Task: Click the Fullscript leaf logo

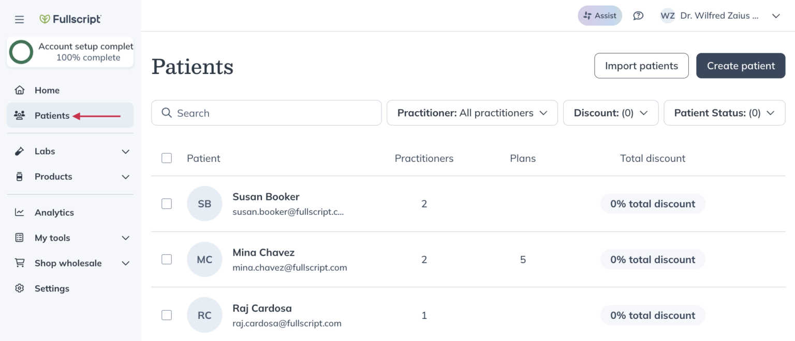Action: [x=45, y=19]
